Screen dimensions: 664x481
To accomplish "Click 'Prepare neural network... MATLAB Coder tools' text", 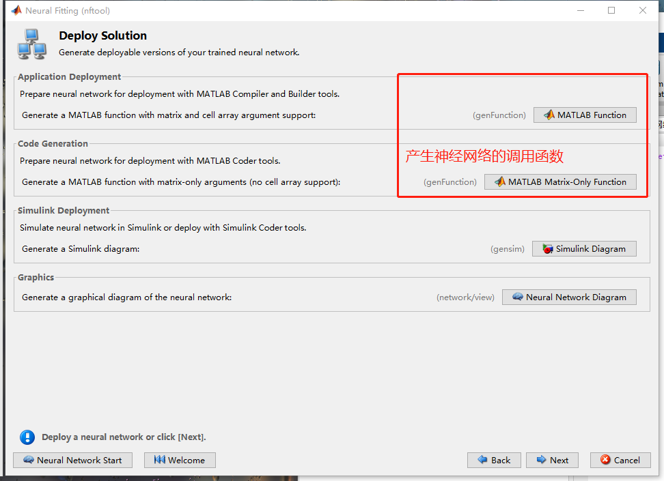I will click(x=150, y=161).
